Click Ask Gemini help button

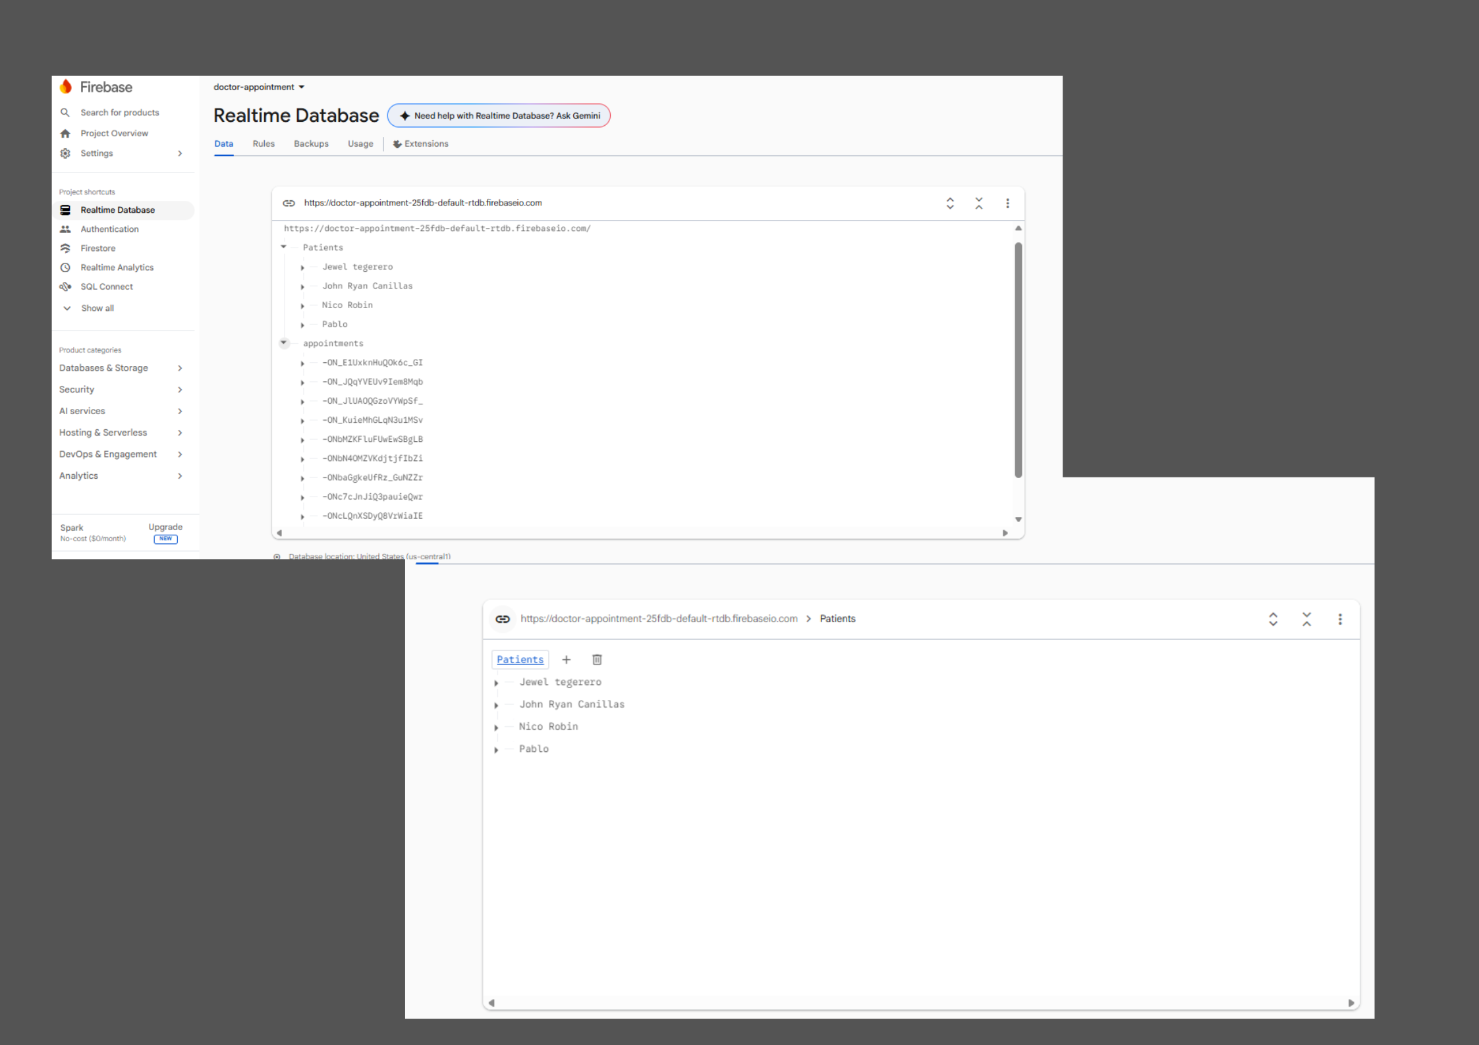coord(499,116)
